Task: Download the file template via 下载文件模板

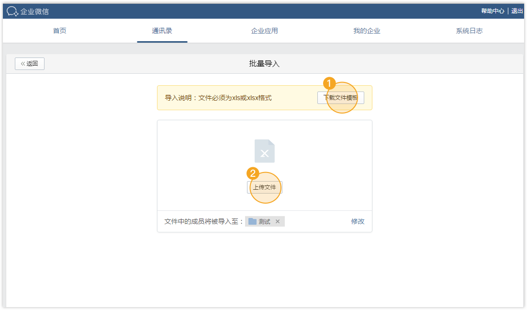Action: coord(340,98)
